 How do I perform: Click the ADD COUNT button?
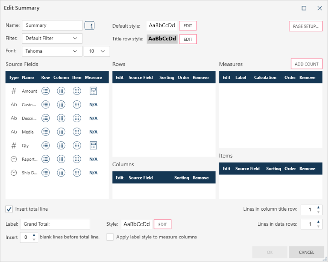(307, 64)
